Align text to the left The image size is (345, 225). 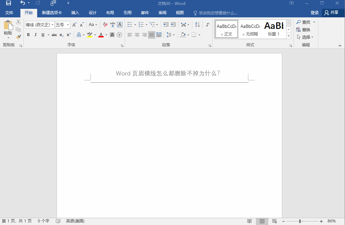point(130,35)
